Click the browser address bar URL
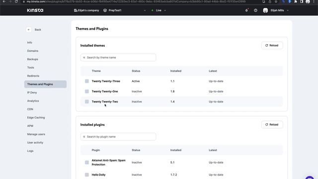This screenshot has width=318, height=179. pyautogui.click(x=136, y=1)
